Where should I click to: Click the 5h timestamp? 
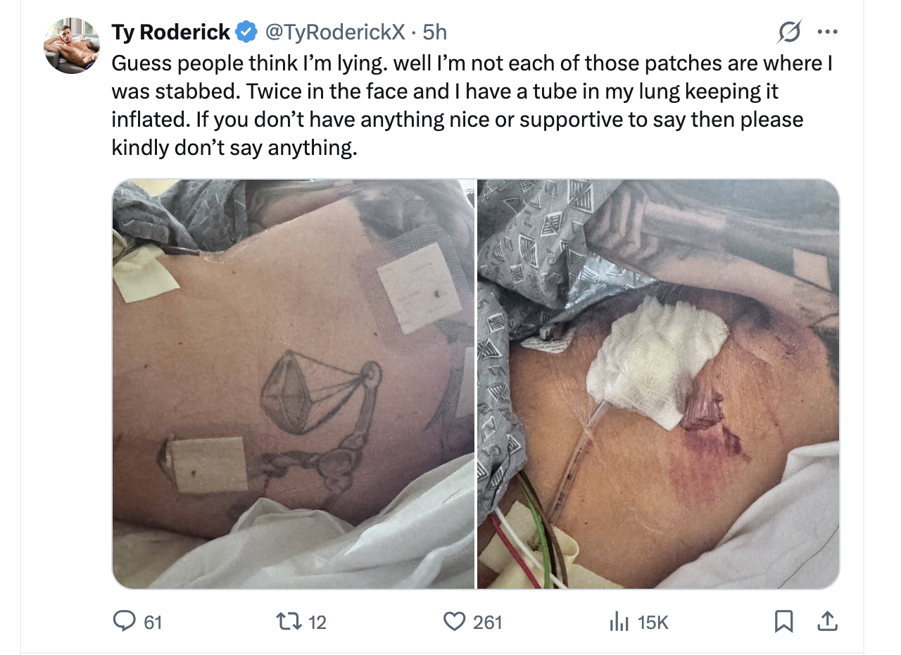pos(434,32)
